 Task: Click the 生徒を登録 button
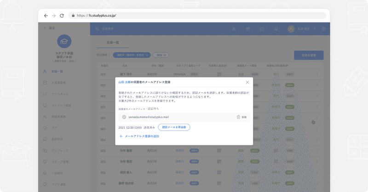[309, 55]
